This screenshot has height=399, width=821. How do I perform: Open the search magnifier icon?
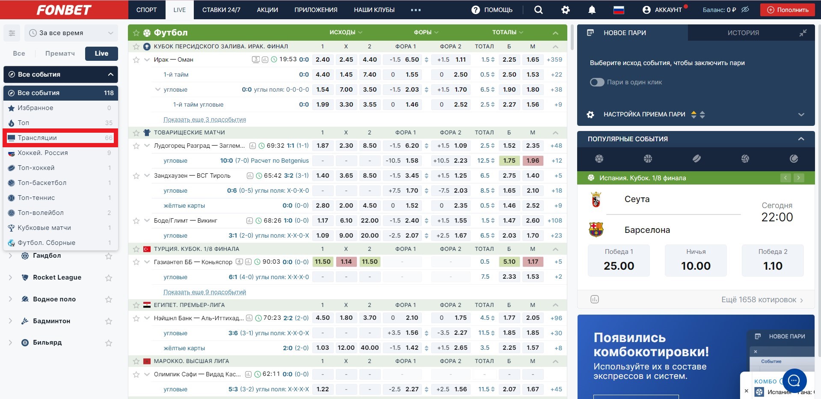coord(538,10)
